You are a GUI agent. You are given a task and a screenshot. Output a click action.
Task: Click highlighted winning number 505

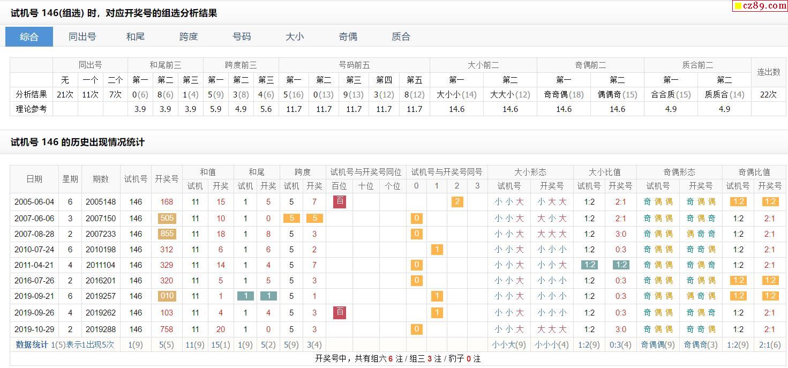(167, 219)
